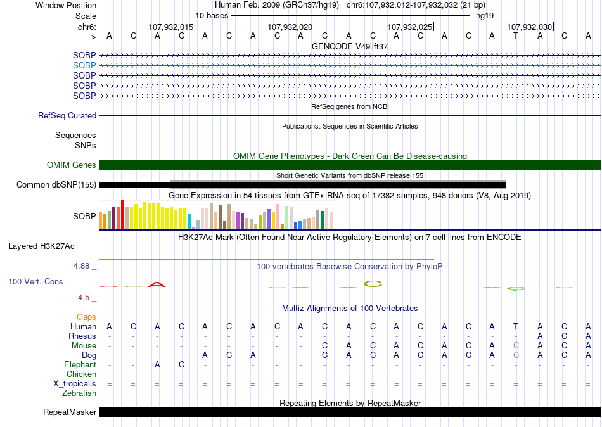Image resolution: width=602 pixels, height=427 pixels.
Task: Click the H3K27Ac Mark track title
Action: [350, 238]
